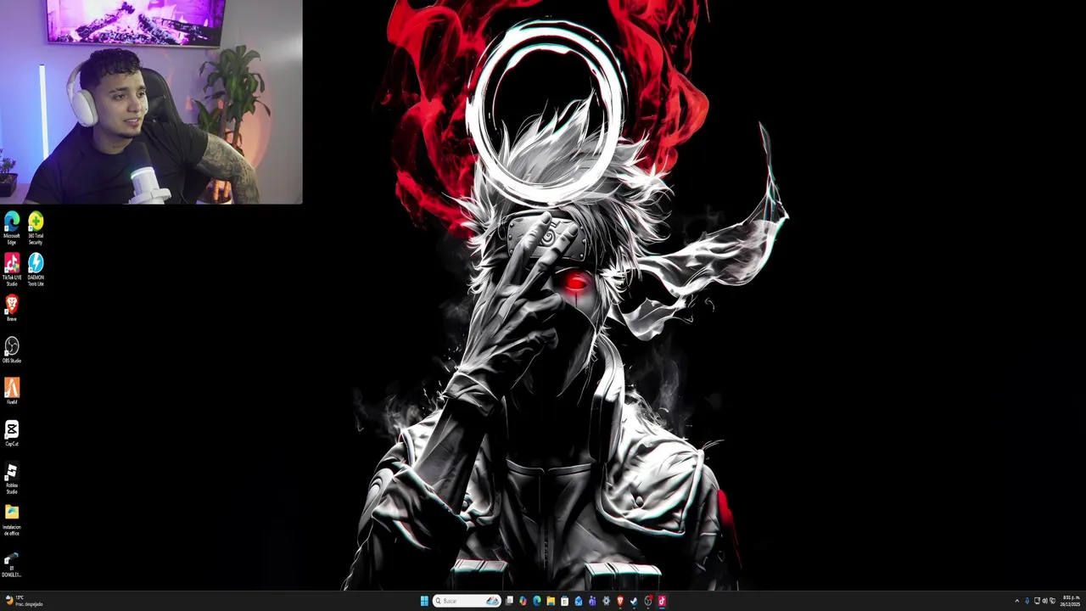Open Task View from the taskbar
Viewport: 1086px width, 611px height.
click(x=509, y=601)
